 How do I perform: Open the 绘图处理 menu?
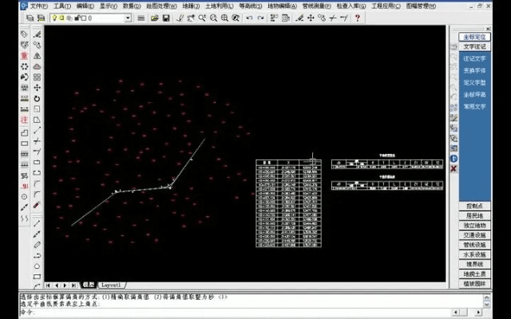[x=164, y=6]
